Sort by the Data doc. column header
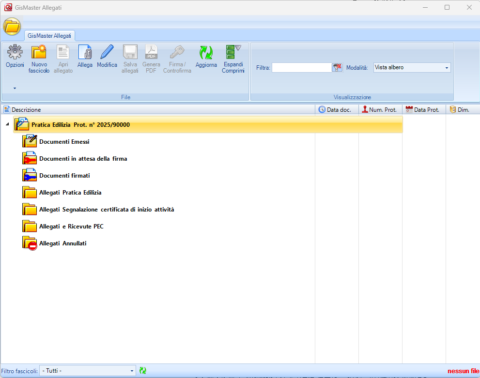This screenshot has height=378, width=480. pyautogui.click(x=338, y=110)
